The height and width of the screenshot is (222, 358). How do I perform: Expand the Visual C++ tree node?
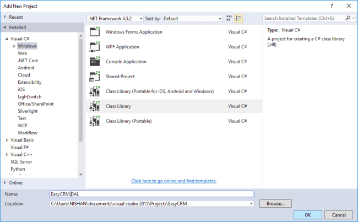point(7,155)
